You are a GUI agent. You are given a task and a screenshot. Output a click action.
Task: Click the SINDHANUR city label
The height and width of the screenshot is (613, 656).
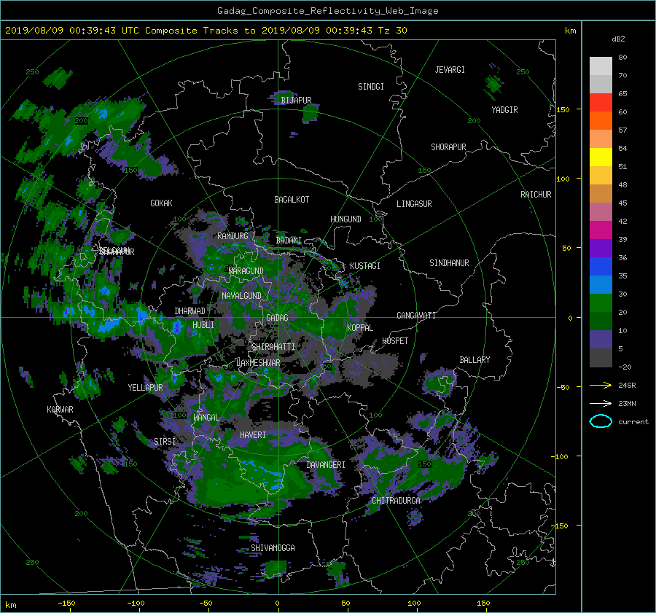click(449, 263)
